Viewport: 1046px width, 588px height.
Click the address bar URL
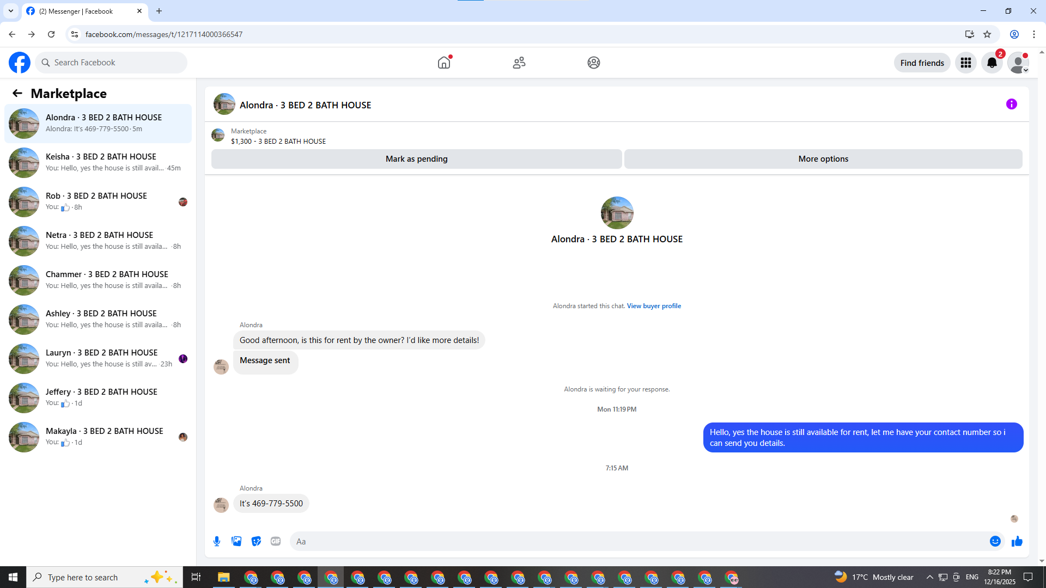click(x=164, y=34)
